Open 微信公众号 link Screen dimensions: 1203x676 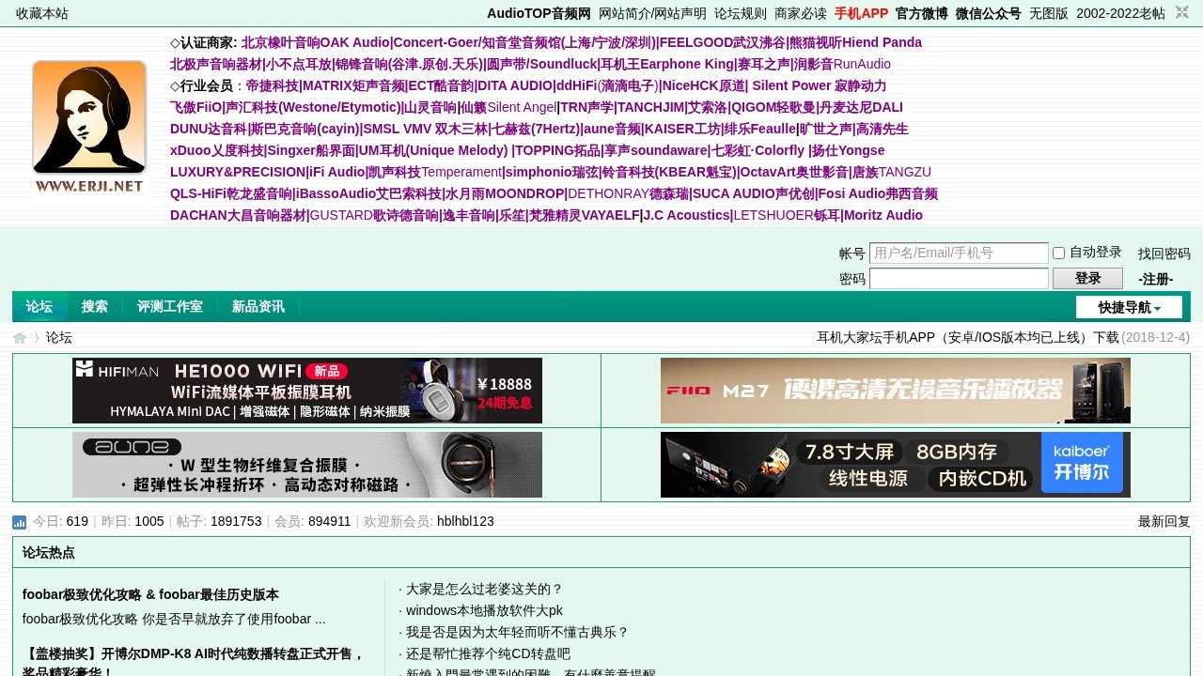pyautogui.click(x=989, y=13)
